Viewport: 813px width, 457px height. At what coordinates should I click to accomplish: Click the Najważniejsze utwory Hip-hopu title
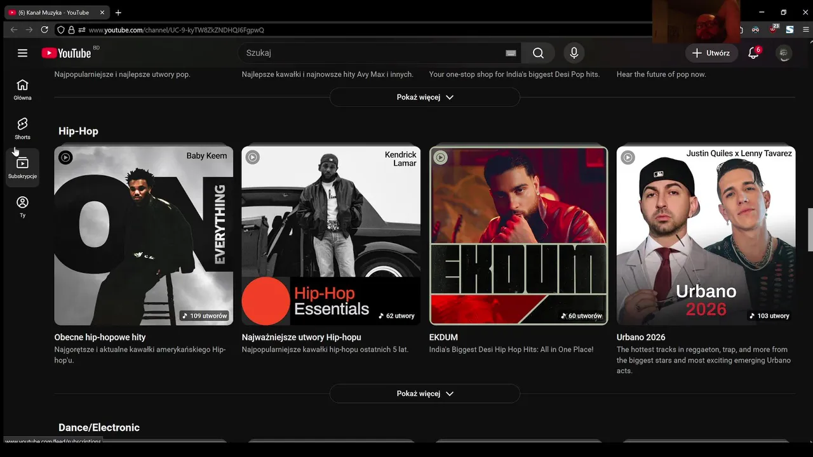(301, 337)
